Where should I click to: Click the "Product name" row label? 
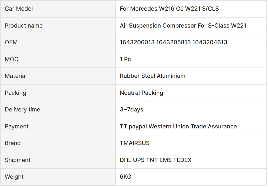24,26
